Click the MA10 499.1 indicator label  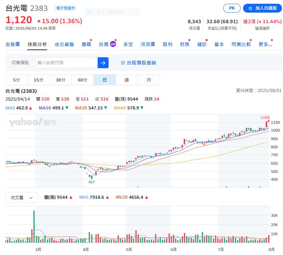click(54, 108)
